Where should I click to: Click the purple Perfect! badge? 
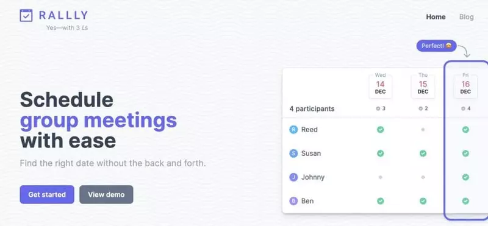pos(436,46)
